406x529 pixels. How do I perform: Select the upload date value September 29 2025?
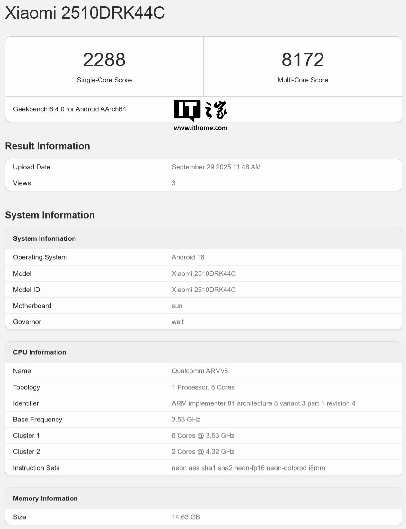click(216, 167)
